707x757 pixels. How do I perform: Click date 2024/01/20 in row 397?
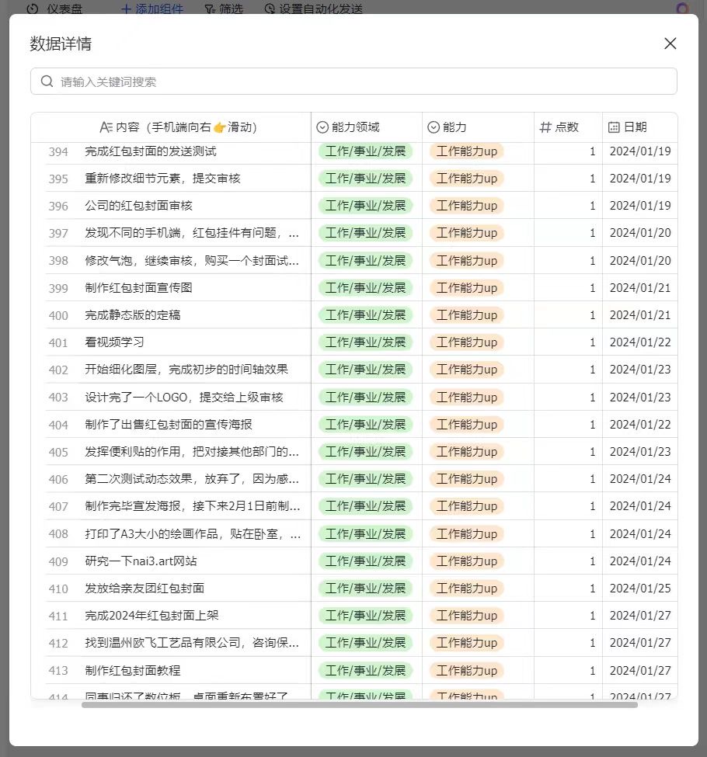(x=640, y=233)
